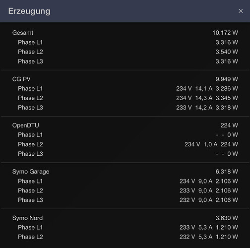
Task: Click the Erzeugung dialog title
Action: pyautogui.click(x=29, y=11)
